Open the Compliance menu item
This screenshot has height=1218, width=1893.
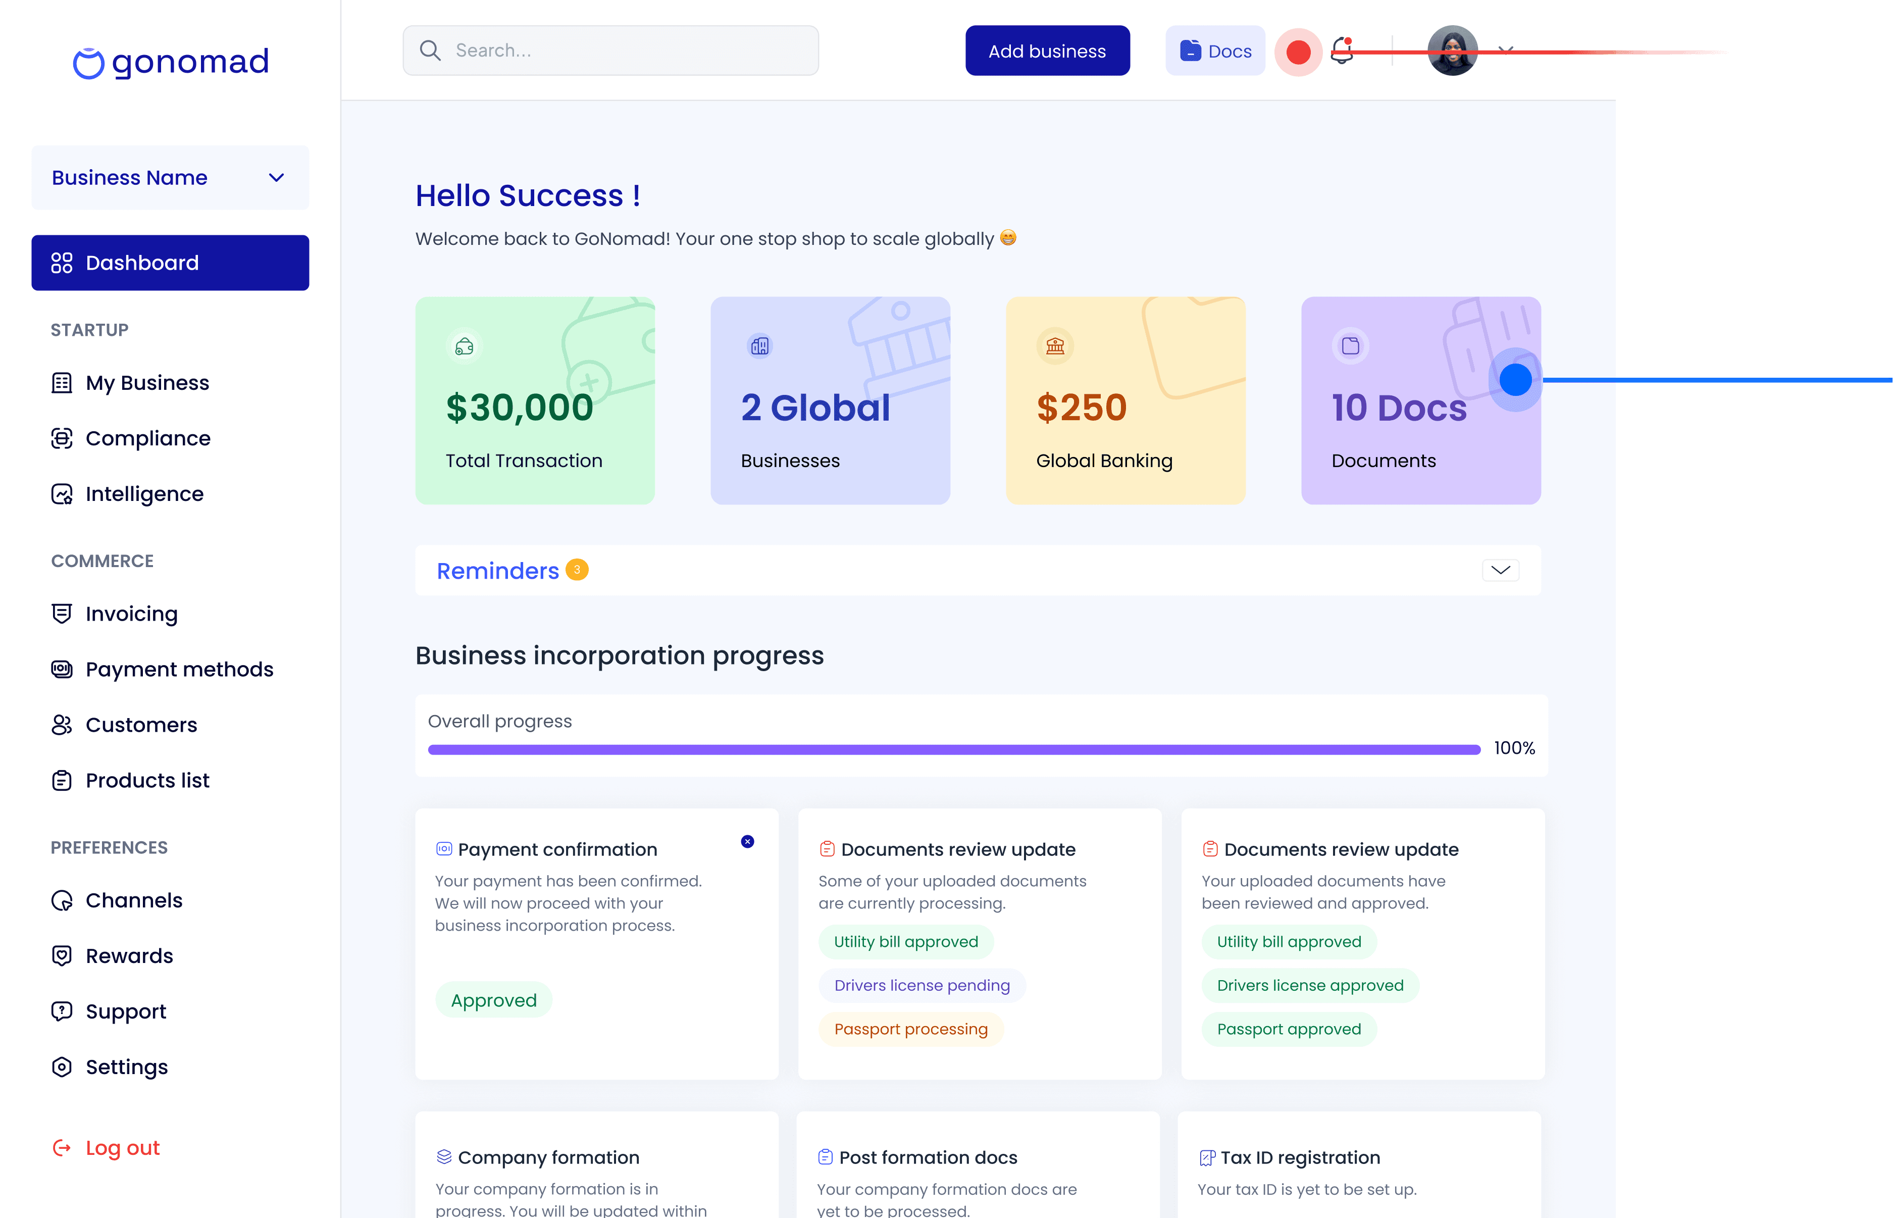point(148,438)
